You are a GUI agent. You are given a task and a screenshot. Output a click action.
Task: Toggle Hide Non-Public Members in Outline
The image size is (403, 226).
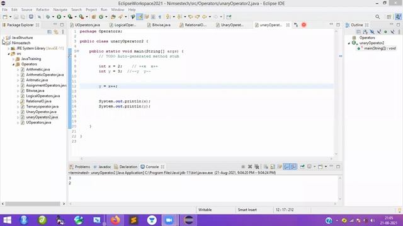385,32
